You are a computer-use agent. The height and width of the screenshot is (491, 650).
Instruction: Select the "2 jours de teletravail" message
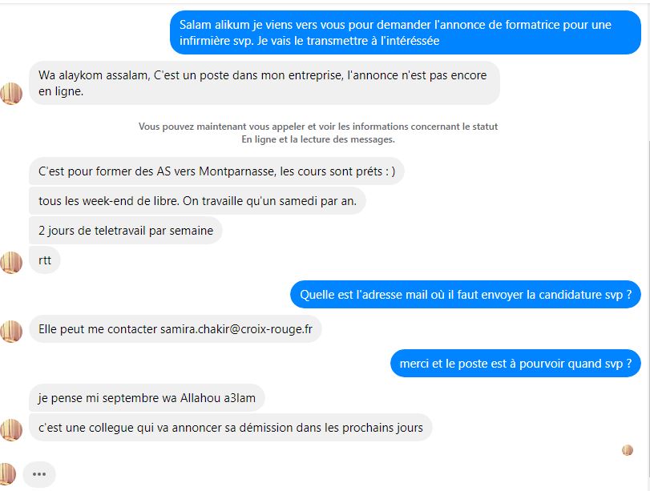tap(126, 231)
